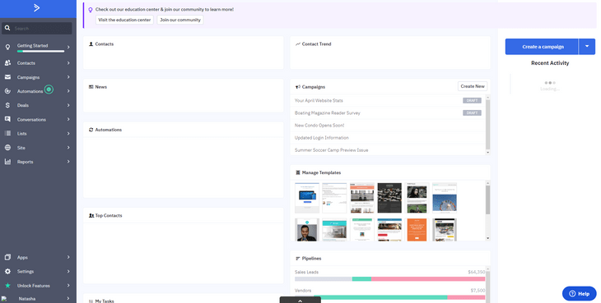This screenshot has width=601, height=303.
Task: Click the Reports bar chart icon
Action: (x=7, y=162)
